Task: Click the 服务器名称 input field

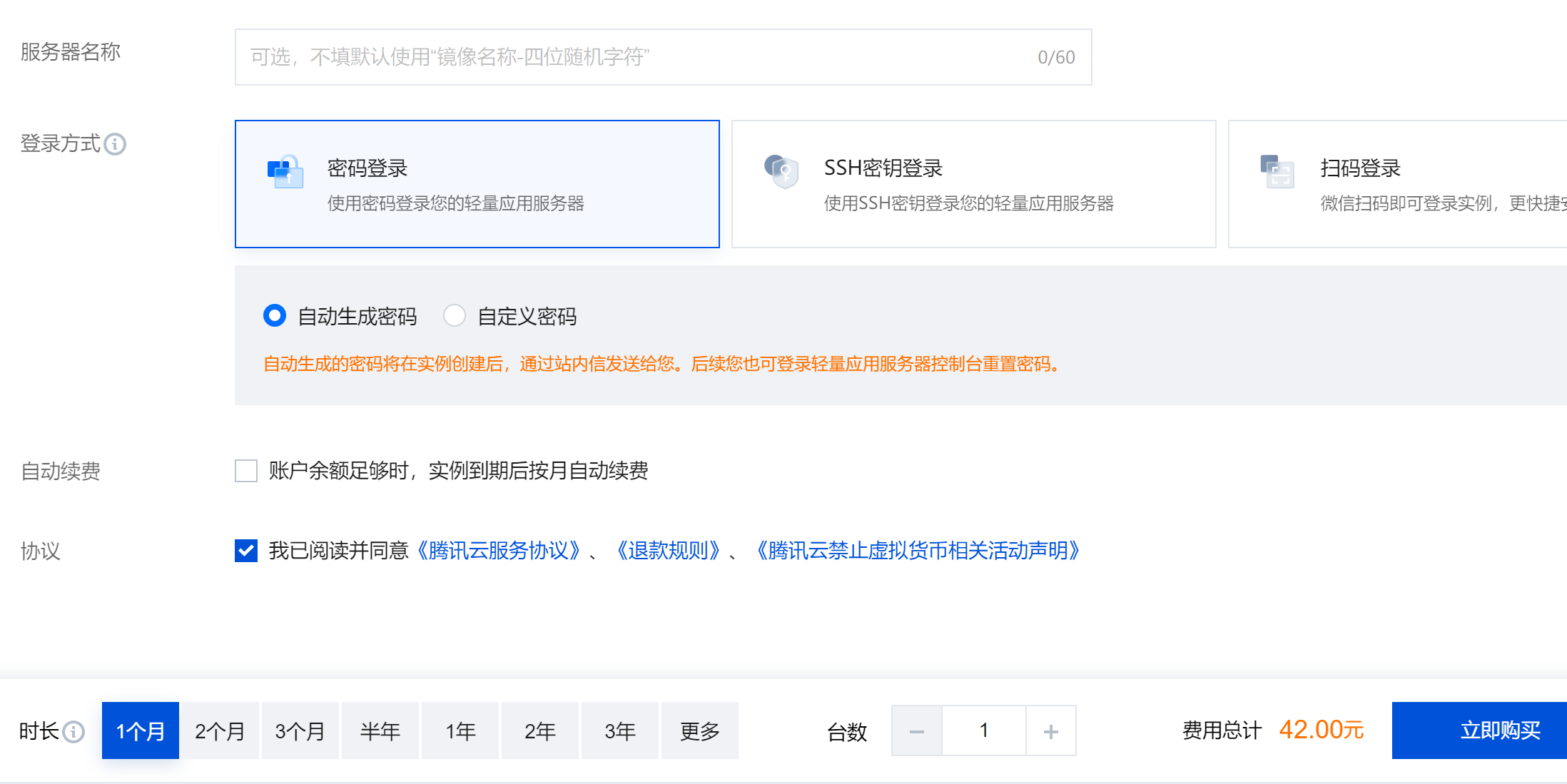Action: pyautogui.click(x=642, y=57)
